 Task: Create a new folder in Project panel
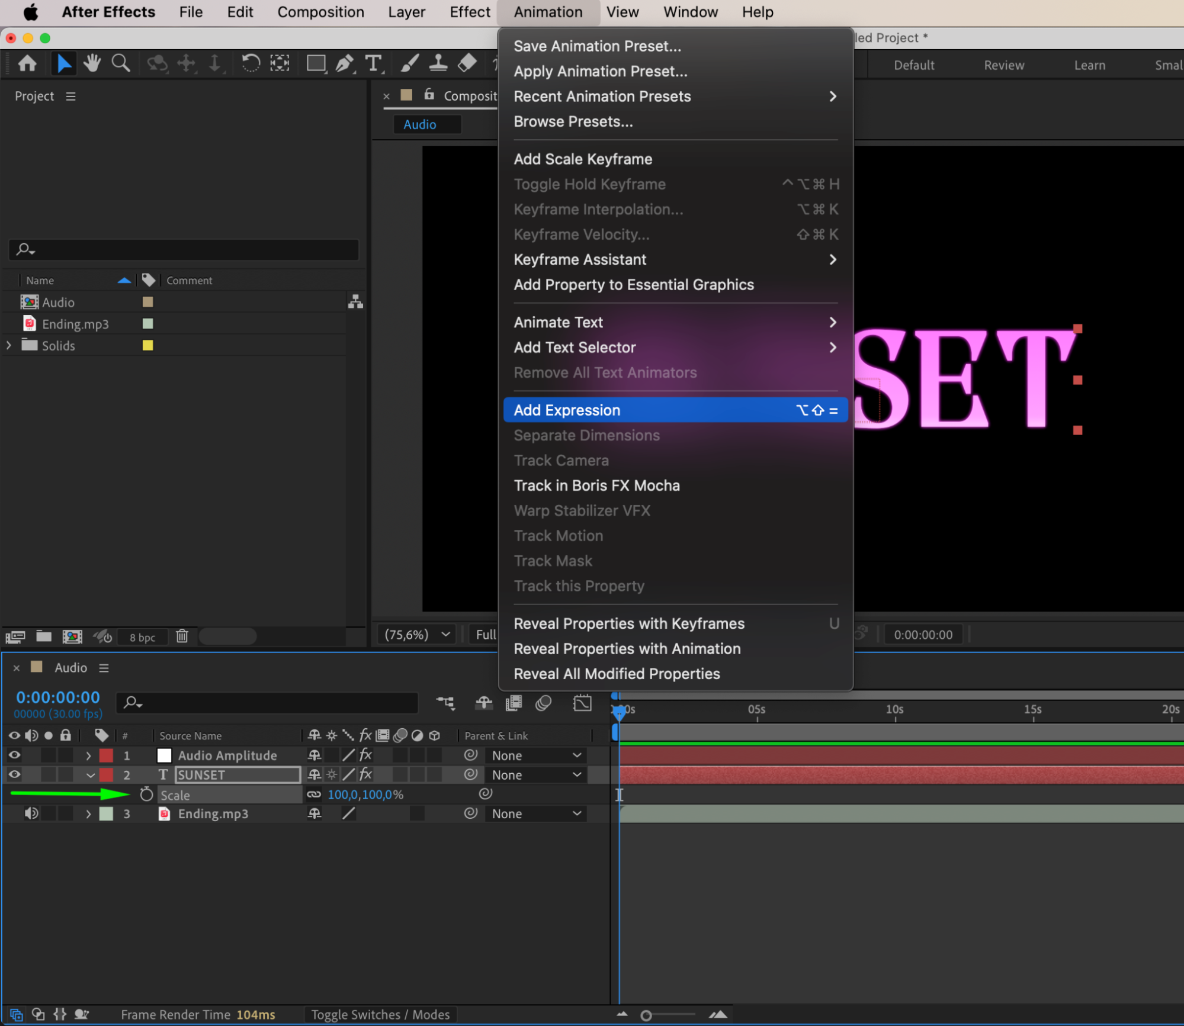pos(43,636)
